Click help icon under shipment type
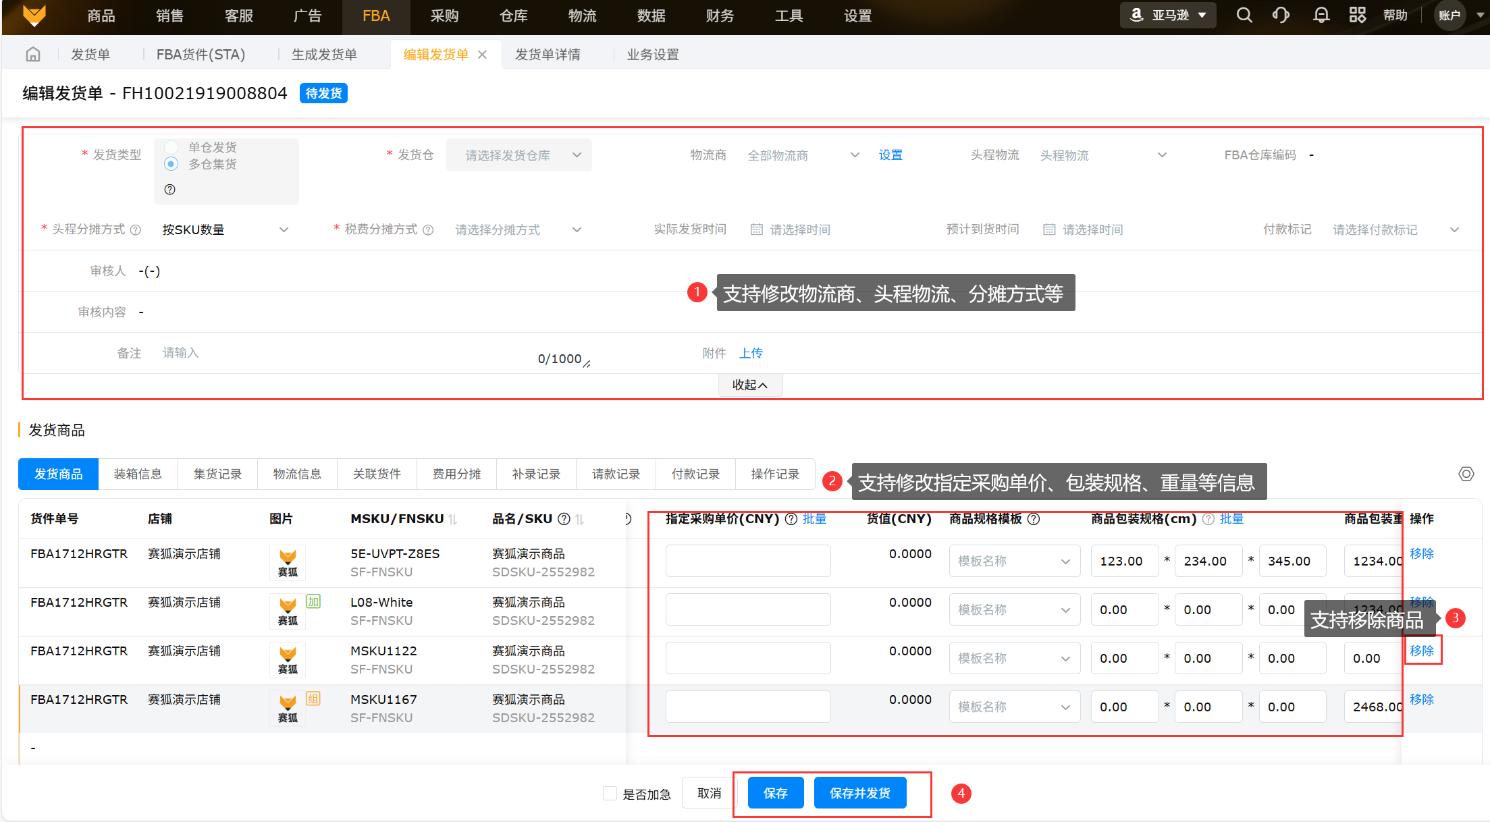Viewport: 1490px width, 822px height. pos(170,190)
